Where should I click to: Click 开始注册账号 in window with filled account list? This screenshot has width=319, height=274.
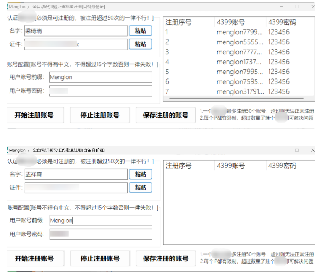pos(34,115)
